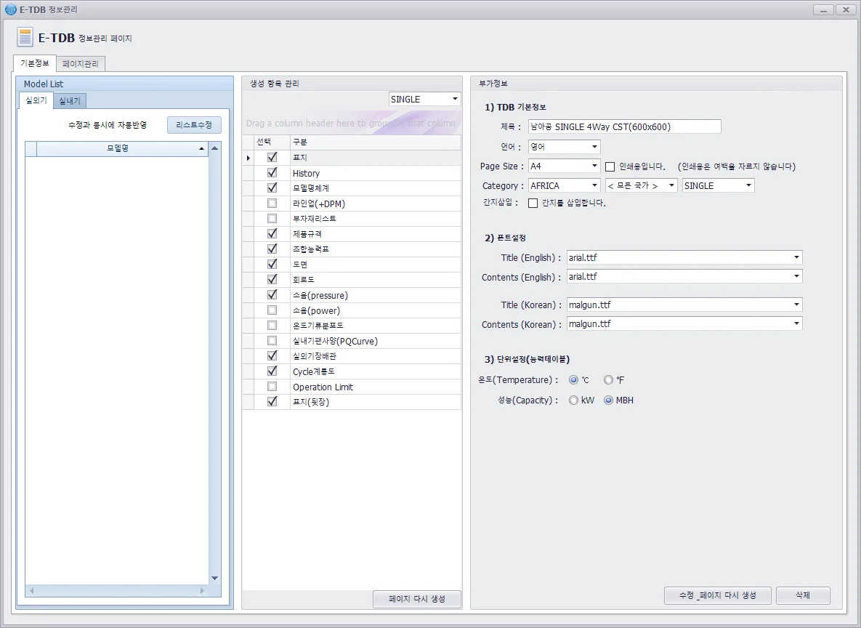Toggle the 도면 checkbox
The image size is (861, 628).
pos(272,265)
